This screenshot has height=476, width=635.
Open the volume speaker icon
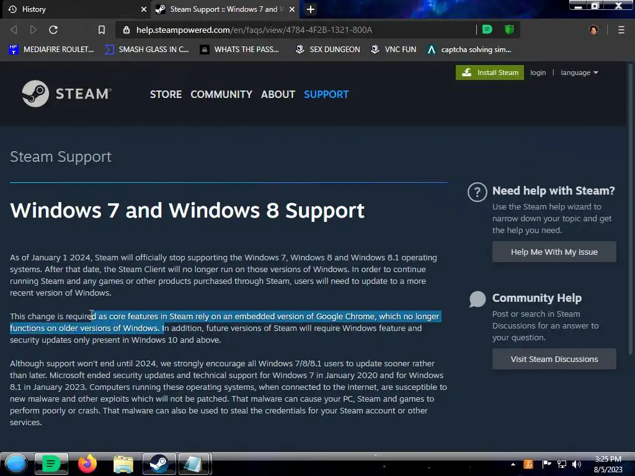click(577, 464)
